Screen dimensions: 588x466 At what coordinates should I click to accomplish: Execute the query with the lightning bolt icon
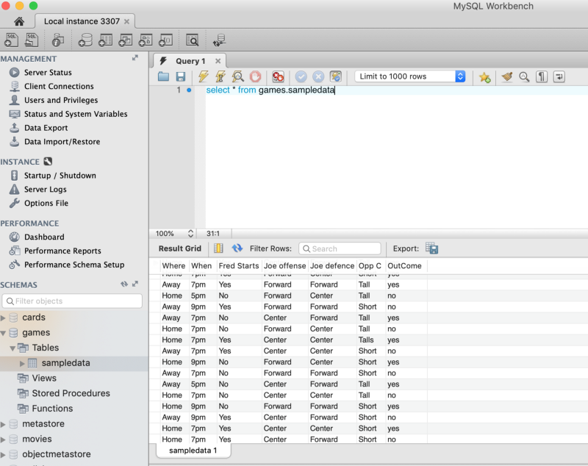click(203, 76)
